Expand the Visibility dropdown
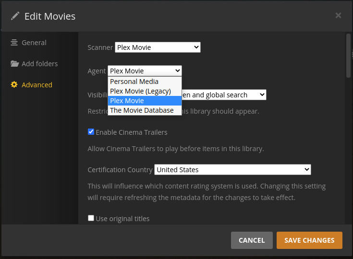 223,95
